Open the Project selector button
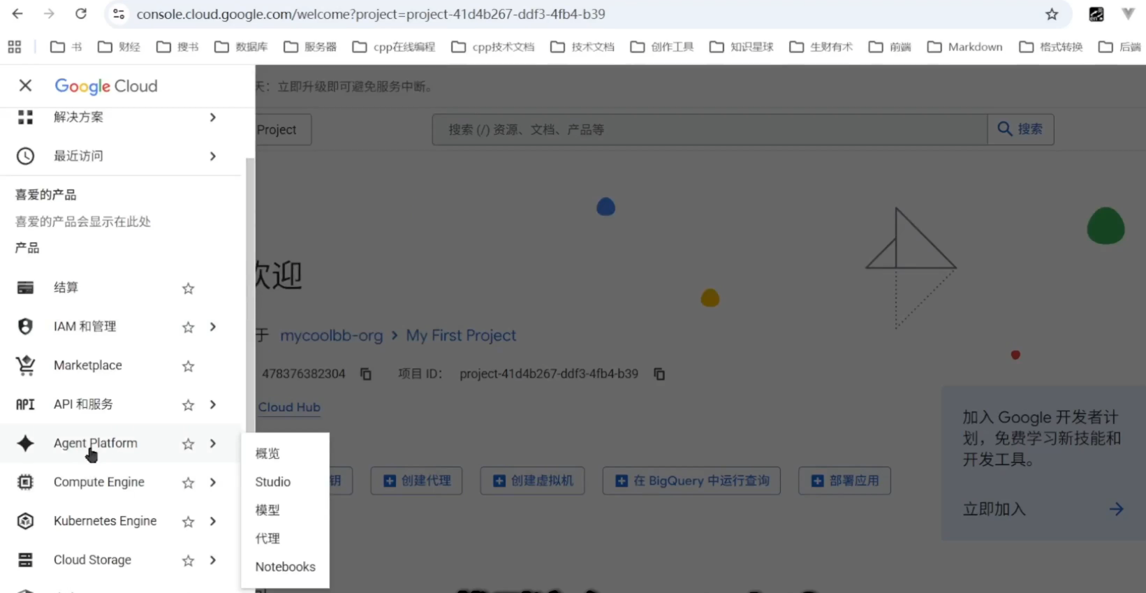 click(283, 130)
